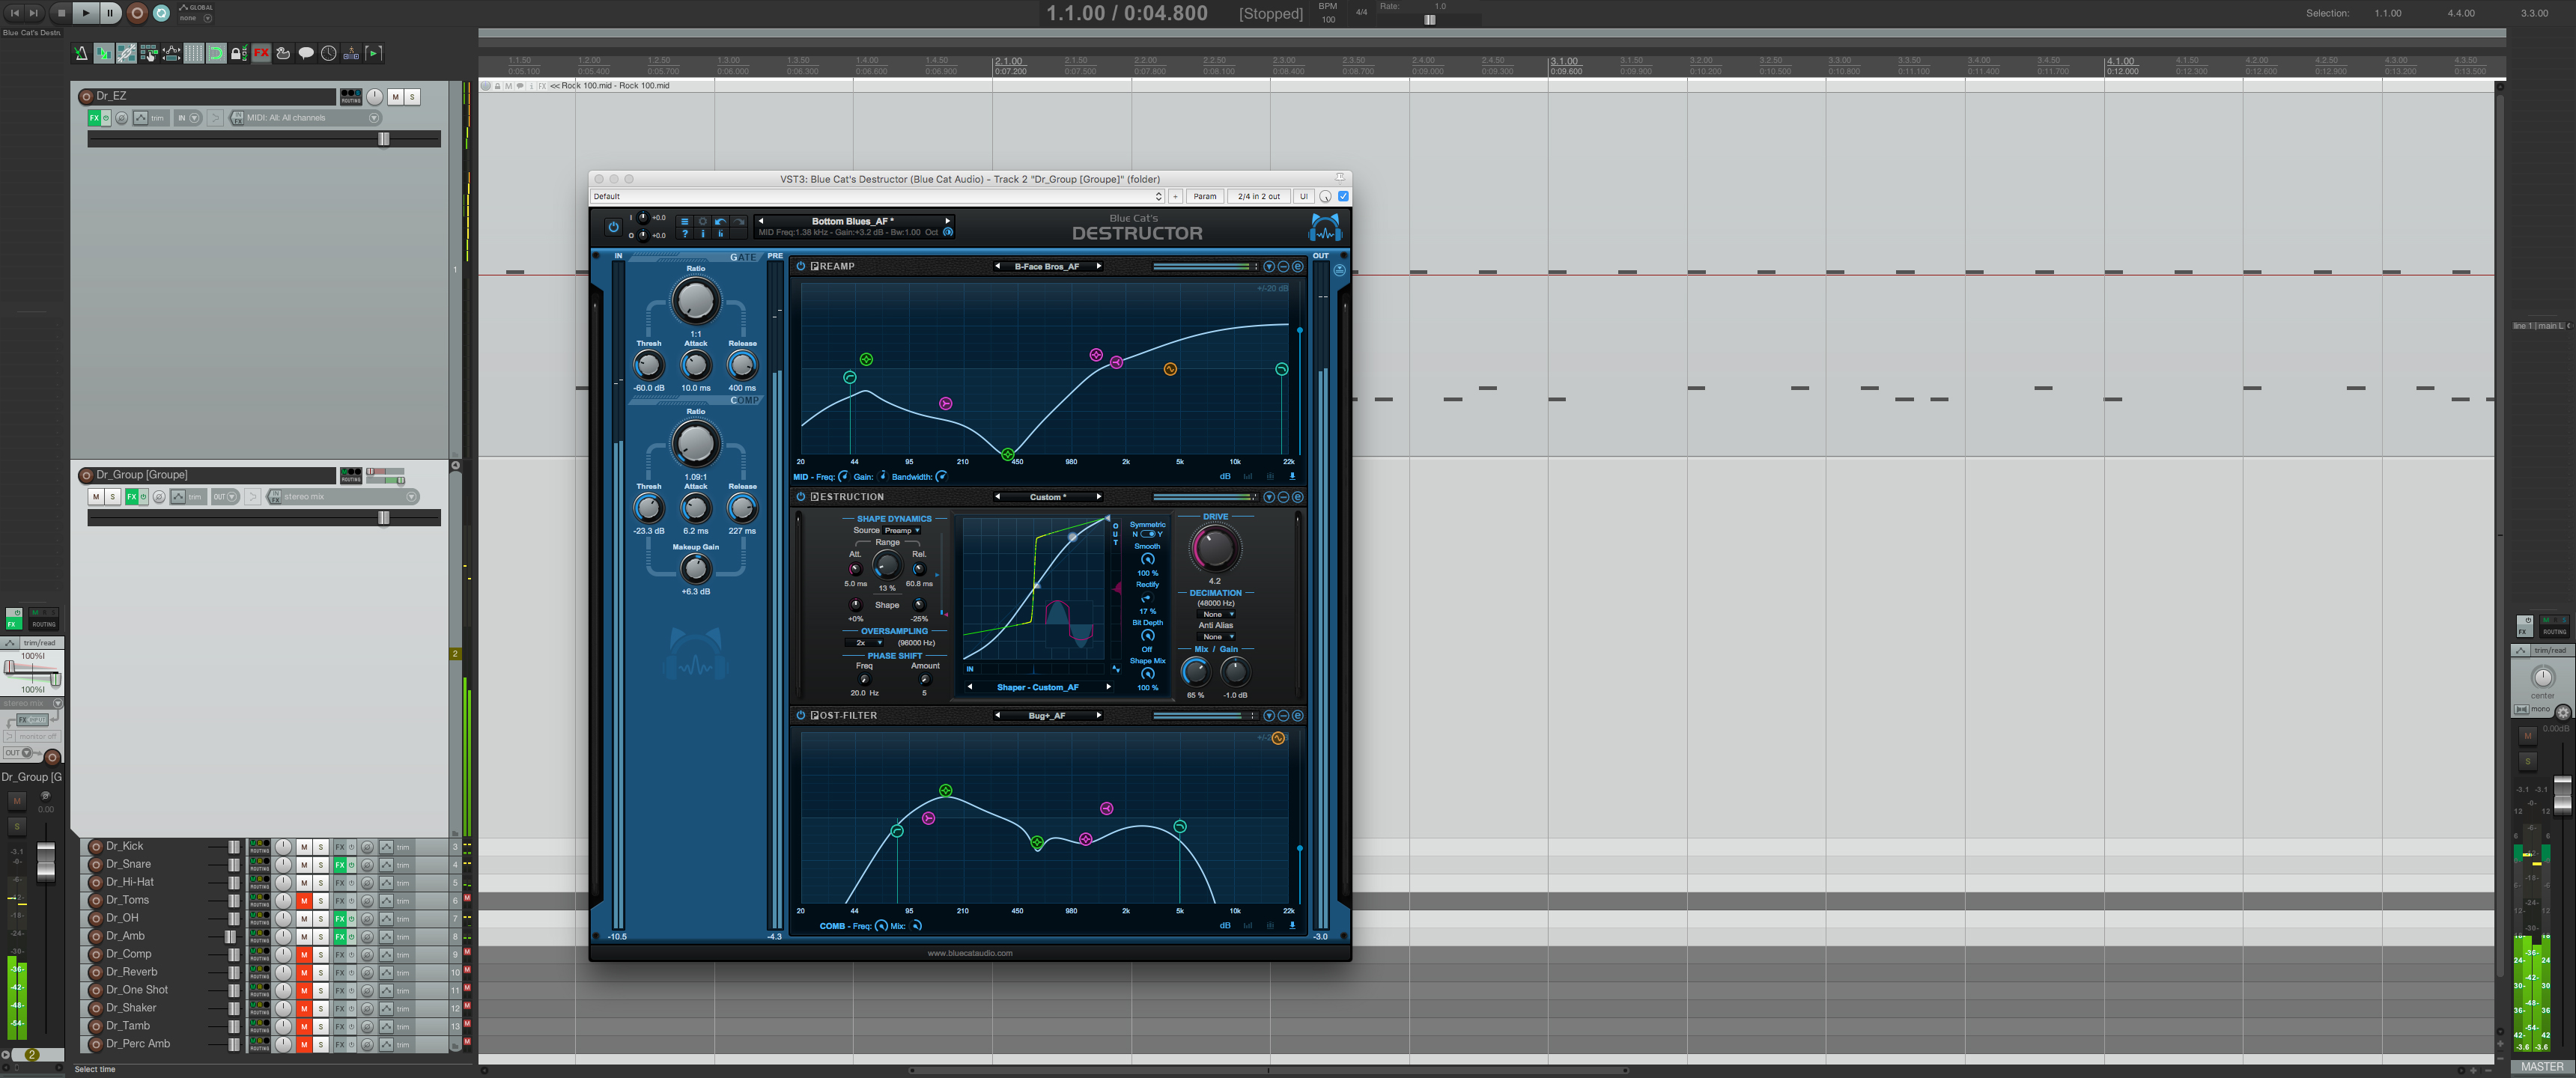
Task: Click the undo arrow inside Destructor
Action: point(720,222)
